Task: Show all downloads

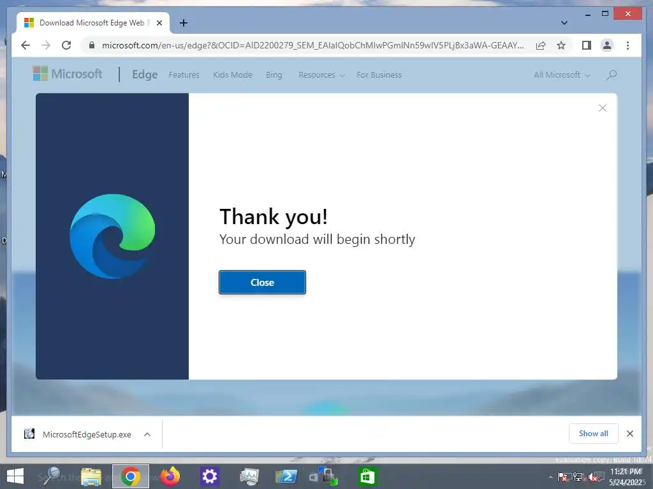Action: (x=594, y=433)
